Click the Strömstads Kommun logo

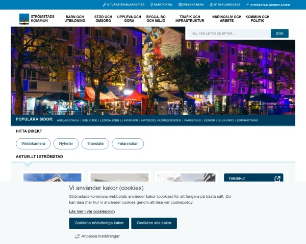pyautogui.click(x=37, y=19)
